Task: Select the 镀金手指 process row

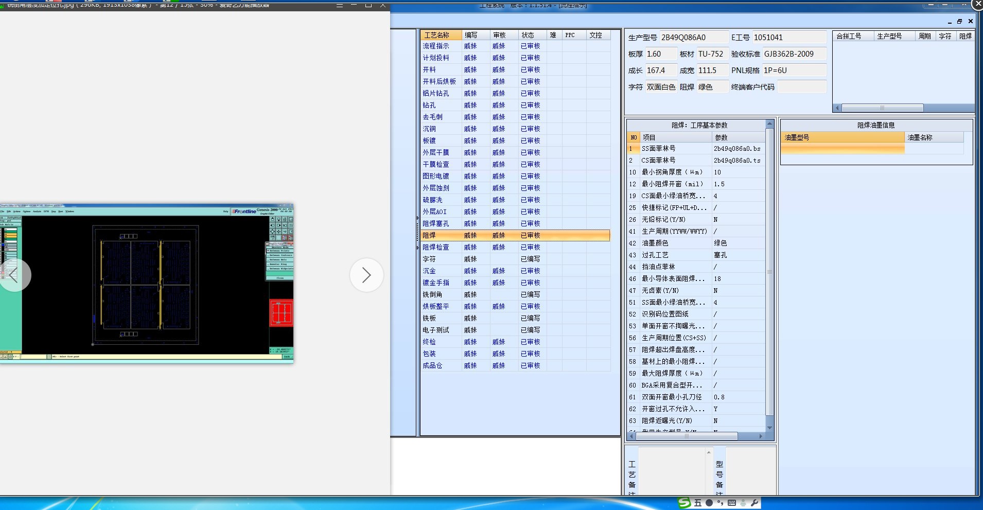Action: click(515, 283)
